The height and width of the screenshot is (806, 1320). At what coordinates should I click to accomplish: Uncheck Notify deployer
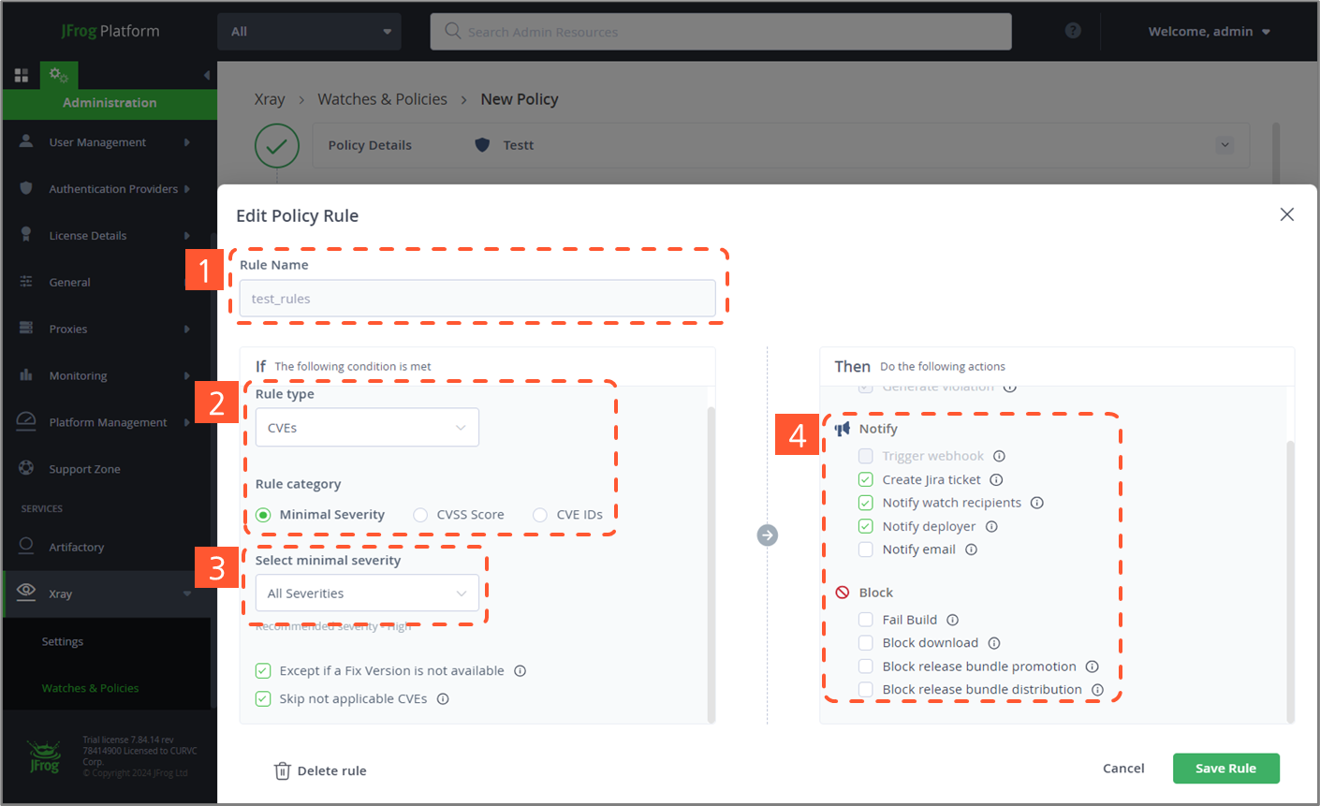(x=866, y=526)
